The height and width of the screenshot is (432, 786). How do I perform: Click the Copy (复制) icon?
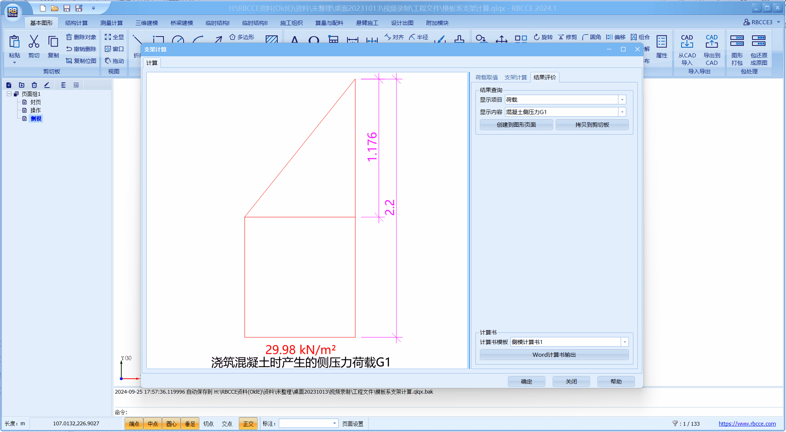[x=53, y=42]
